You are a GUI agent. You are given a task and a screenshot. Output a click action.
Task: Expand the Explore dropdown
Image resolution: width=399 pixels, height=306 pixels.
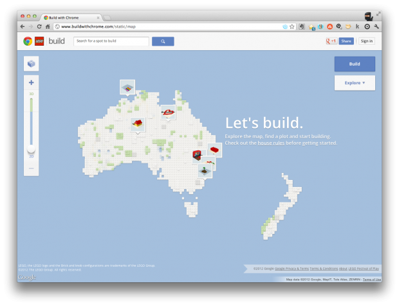(355, 83)
